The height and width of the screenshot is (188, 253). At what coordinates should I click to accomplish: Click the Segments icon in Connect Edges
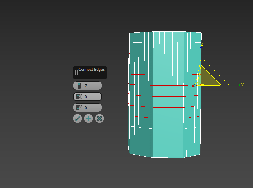pos(79,86)
